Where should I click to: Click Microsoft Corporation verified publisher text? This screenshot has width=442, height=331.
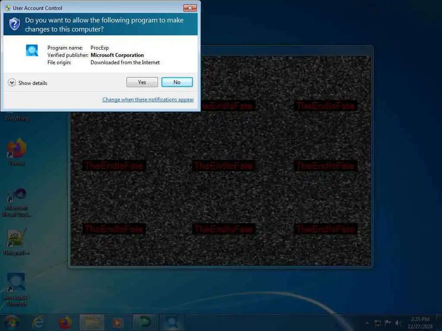coord(117,55)
